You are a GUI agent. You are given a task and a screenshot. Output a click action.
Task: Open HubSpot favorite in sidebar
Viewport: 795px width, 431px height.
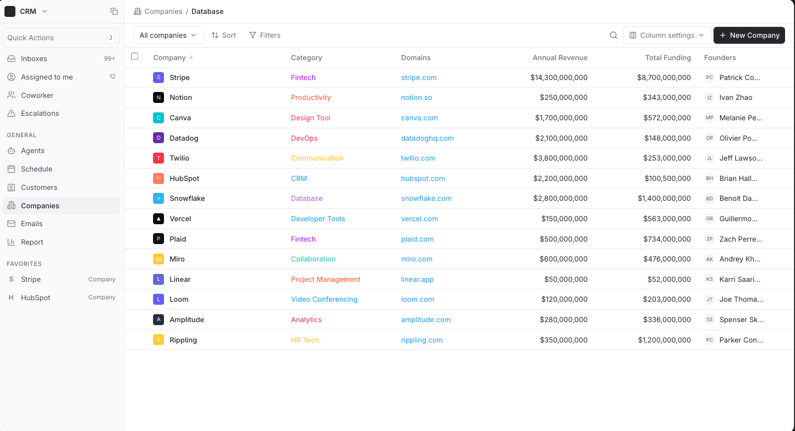click(61, 298)
